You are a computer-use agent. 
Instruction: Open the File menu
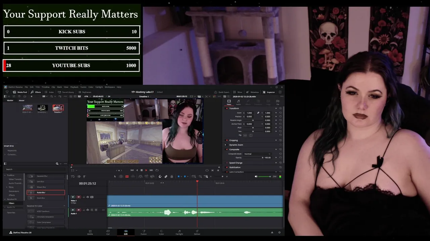pyautogui.click(x=26, y=87)
